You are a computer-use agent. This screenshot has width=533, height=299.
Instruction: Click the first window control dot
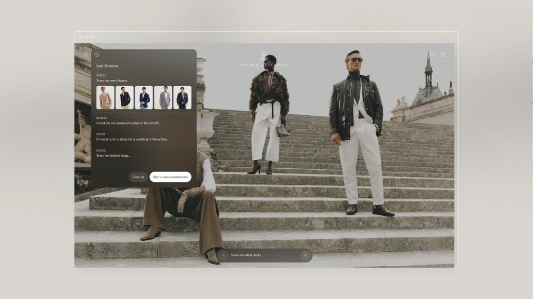pyautogui.click(x=81, y=37)
